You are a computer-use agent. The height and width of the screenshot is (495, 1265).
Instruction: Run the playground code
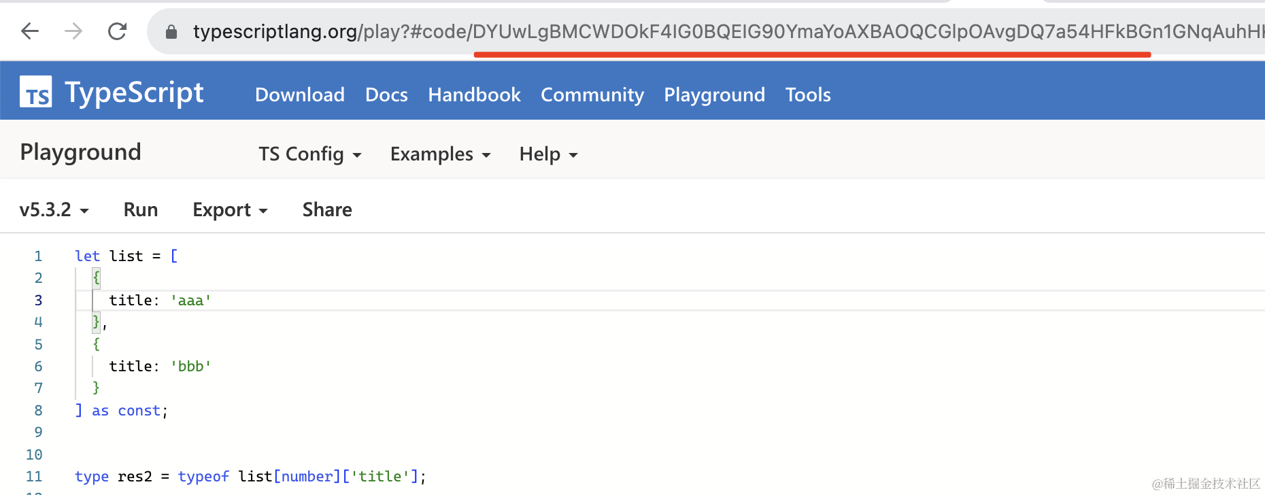(141, 209)
